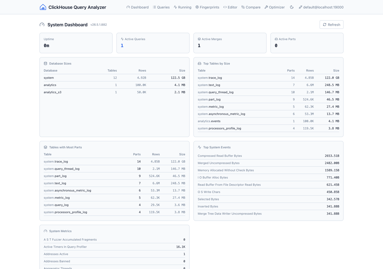Click the connection plug icon beside default@localhost

(300, 7)
